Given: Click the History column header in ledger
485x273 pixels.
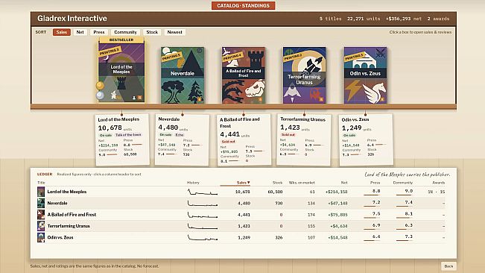Looking at the screenshot, I should tap(193, 183).
